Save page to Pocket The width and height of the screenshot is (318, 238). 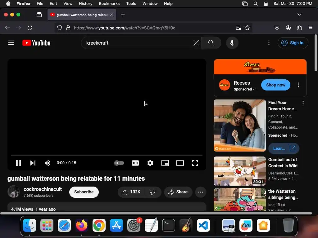[277, 28]
